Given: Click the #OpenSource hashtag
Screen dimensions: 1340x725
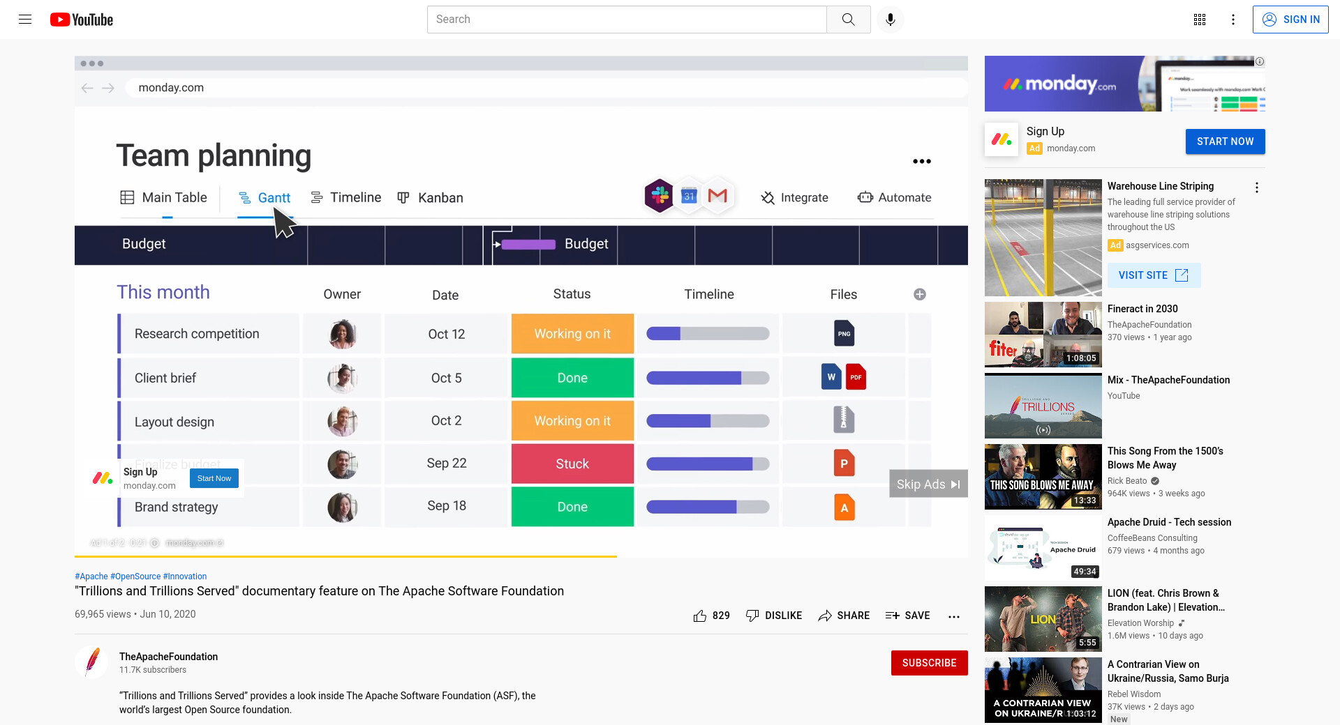Looking at the screenshot, I should [x=135, y=577].
